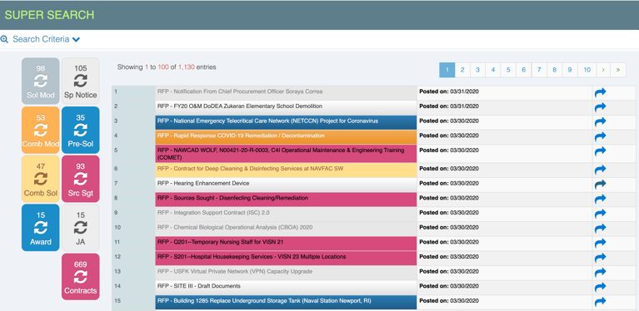Click share arrow for NAWCAD WOLF COMET row
Image resolution: width=639 pixels, height=311 pixels.
point(601,151)
